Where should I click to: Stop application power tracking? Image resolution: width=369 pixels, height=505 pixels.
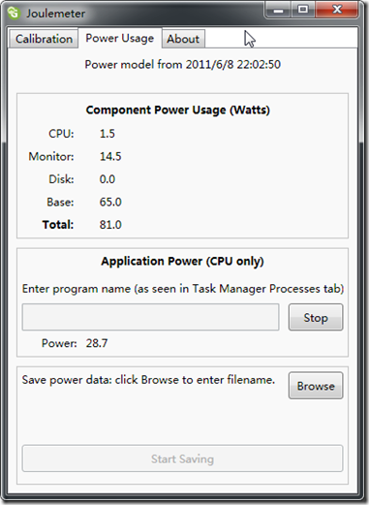click(316, 317)
